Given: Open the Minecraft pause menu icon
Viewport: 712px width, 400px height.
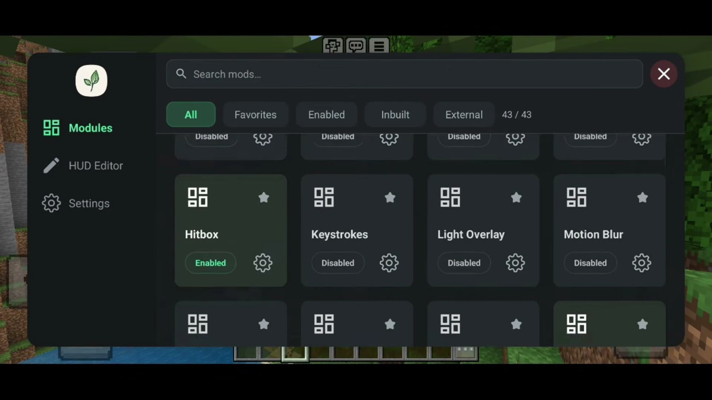Looking at the screenshot, I should [379, 46].
